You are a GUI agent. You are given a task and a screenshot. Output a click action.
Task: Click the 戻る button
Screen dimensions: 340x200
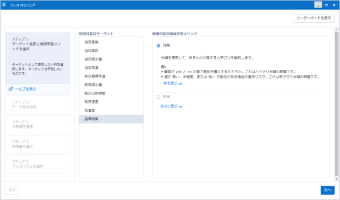(12, 190)
